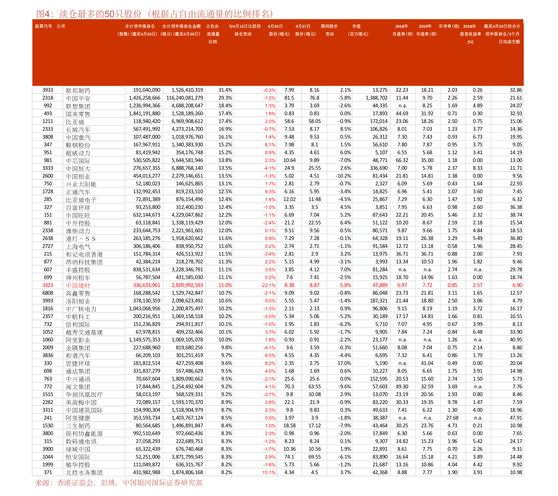Select company 上海电气

pyautogui.click(x=78, y=246)
